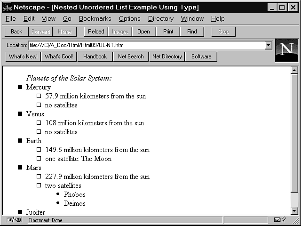Click the Handbook button
The height and width of the screenshot is (226, 301).
tap(95, 56)
